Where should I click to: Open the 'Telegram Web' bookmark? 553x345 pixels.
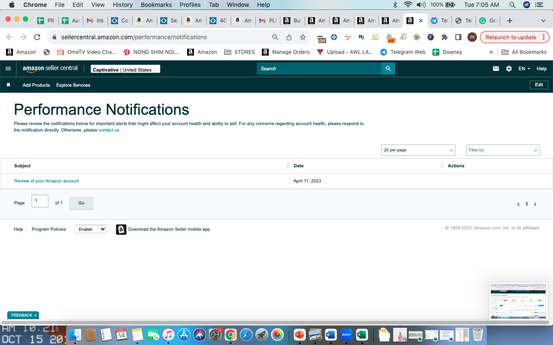(403, 52)
